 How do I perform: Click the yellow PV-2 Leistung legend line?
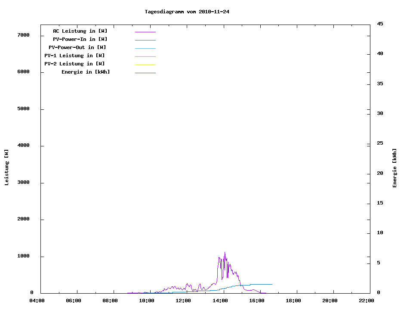tap(145, 65)
